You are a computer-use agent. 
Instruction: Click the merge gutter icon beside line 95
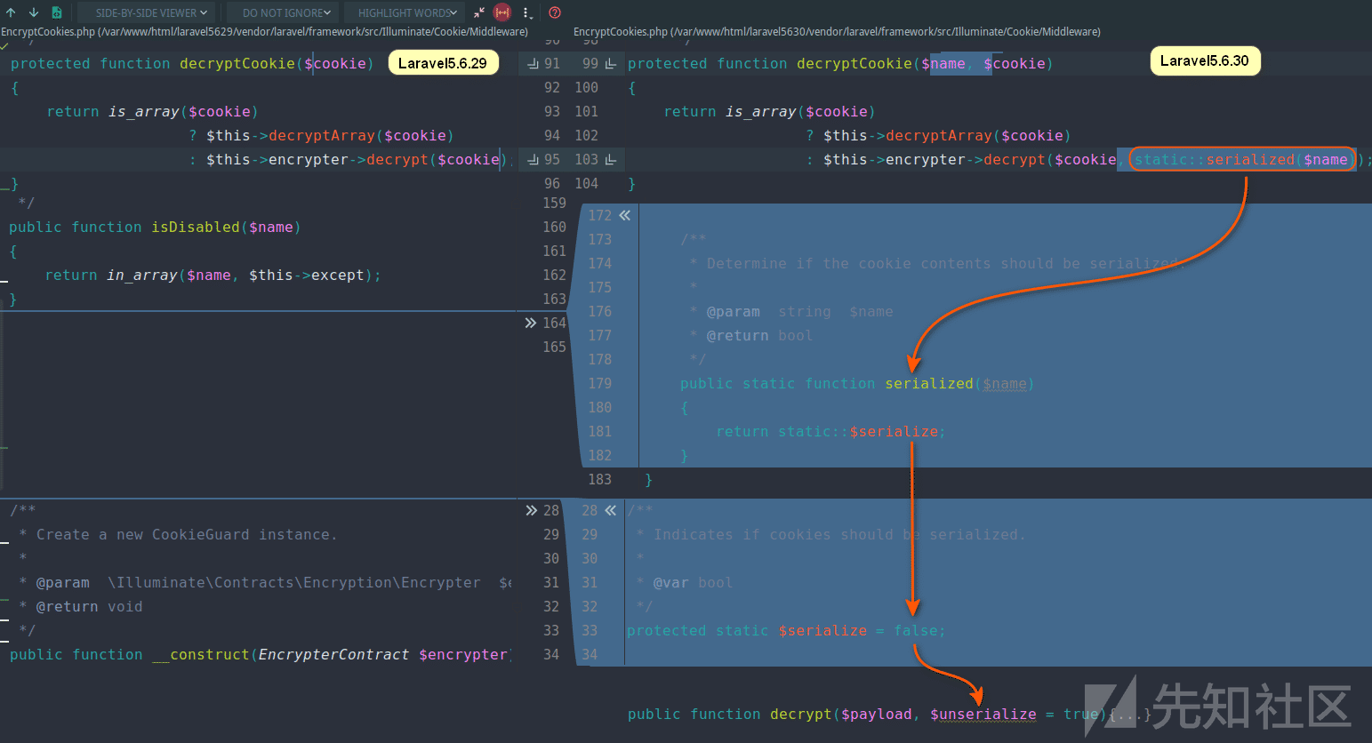coord(534,159)
